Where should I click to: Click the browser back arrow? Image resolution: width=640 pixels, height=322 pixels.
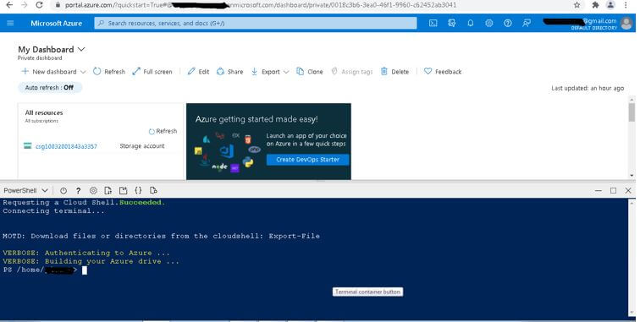point(9,5)
